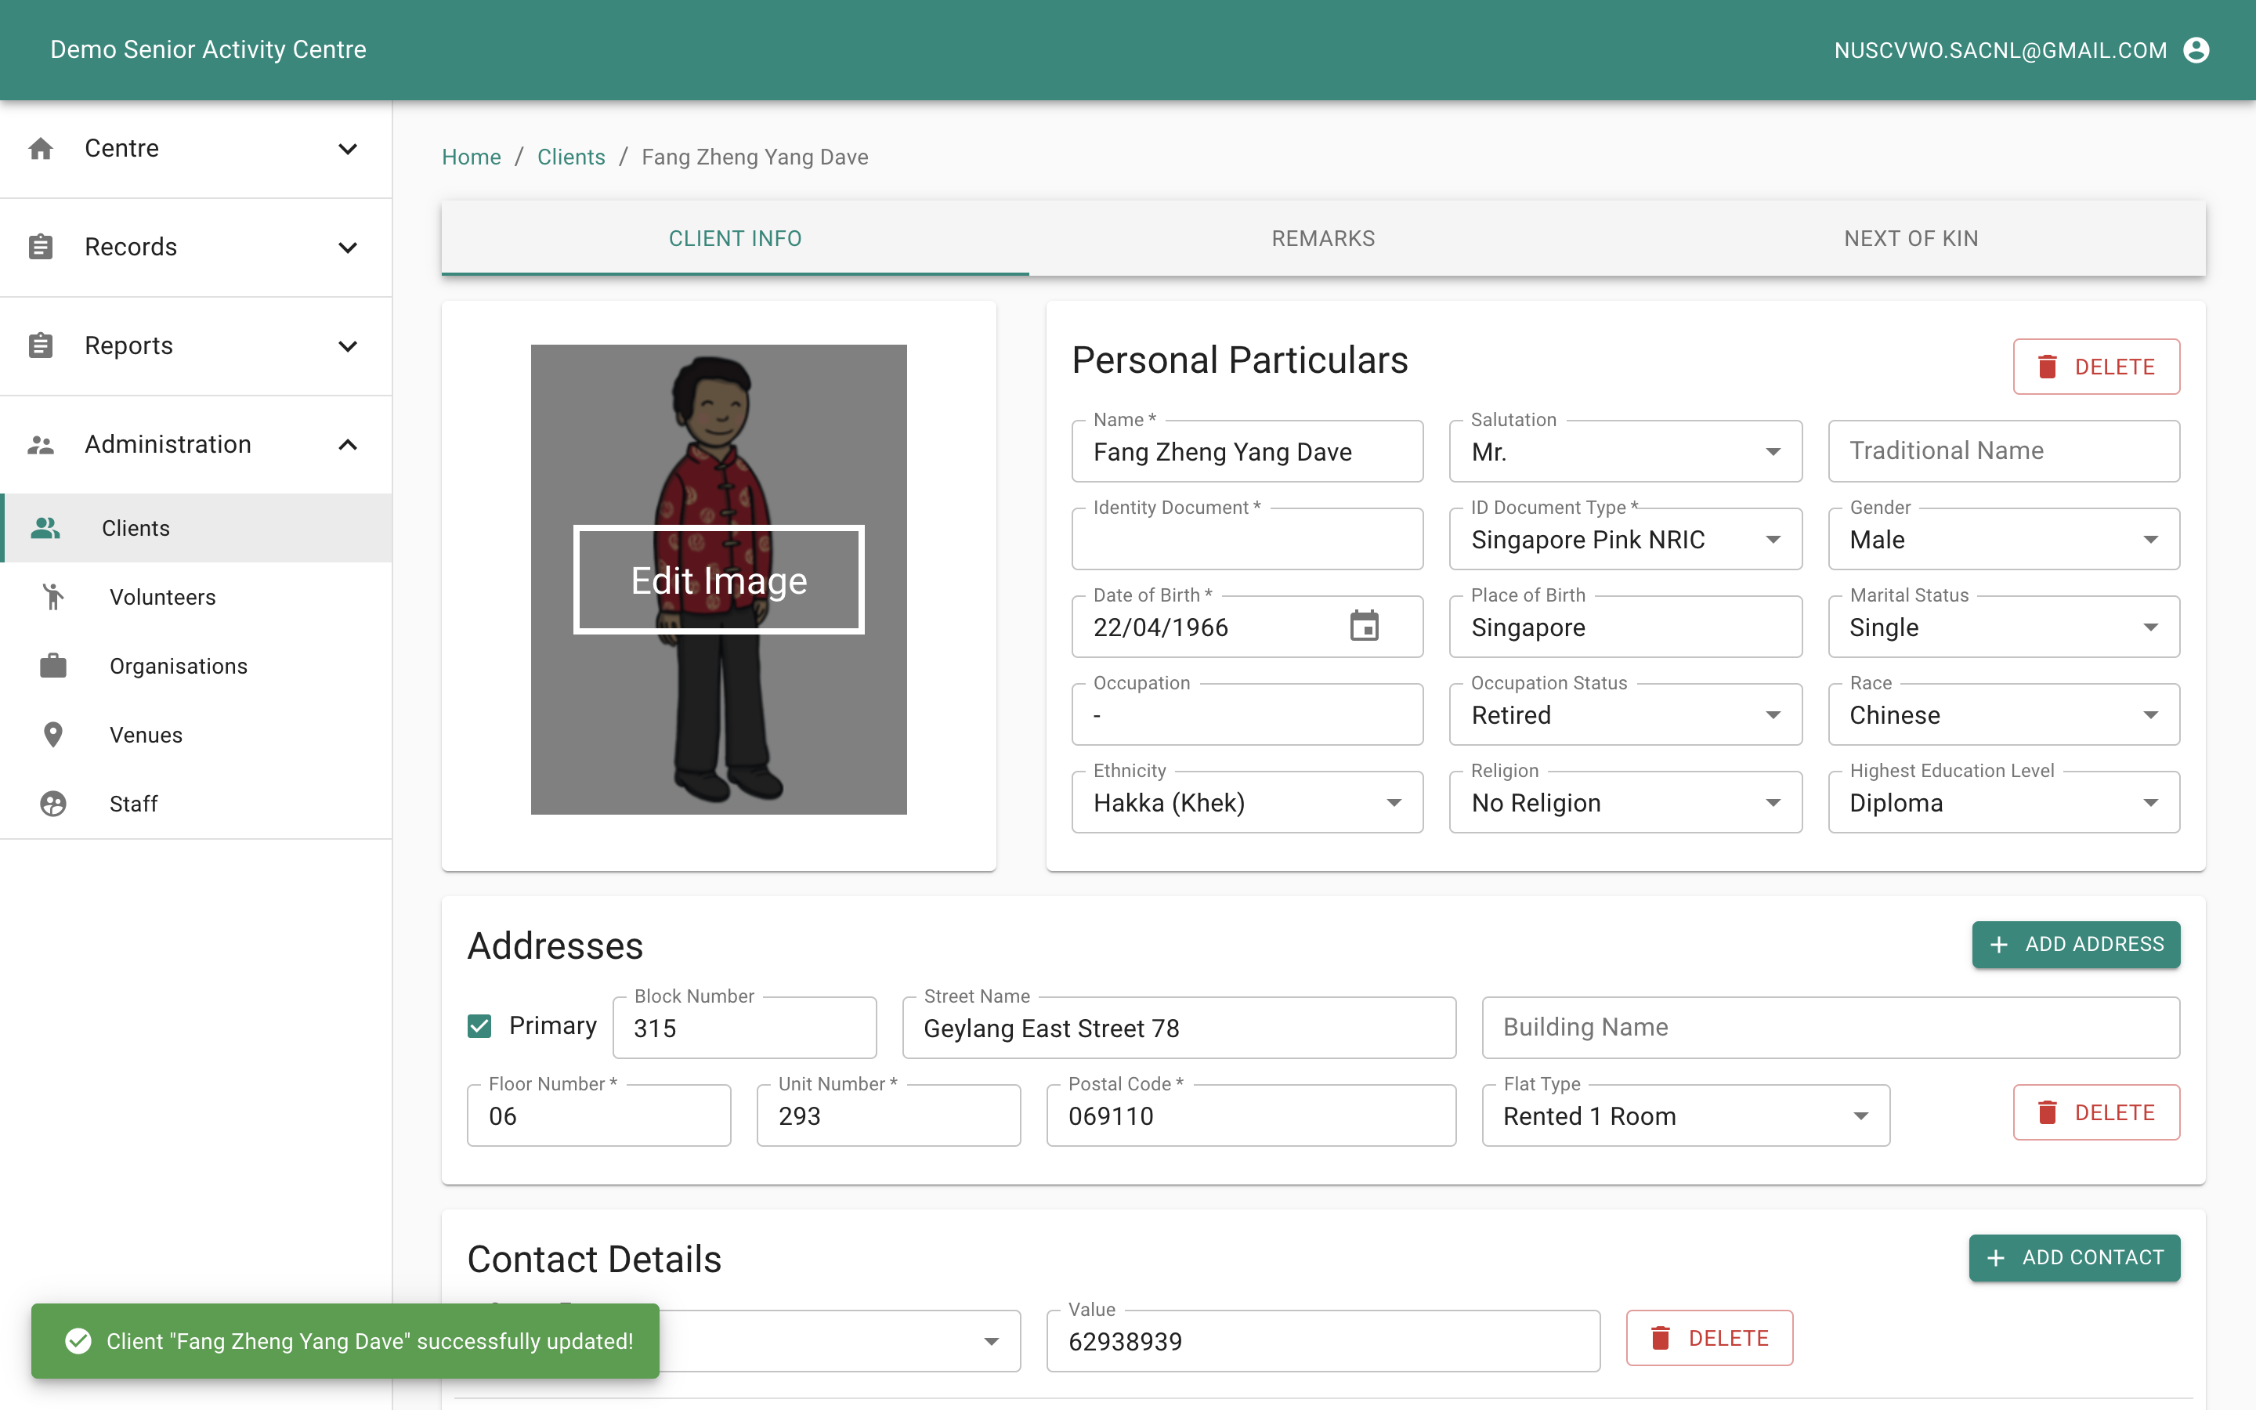Toggle the Primary address checkbox

479,1026
